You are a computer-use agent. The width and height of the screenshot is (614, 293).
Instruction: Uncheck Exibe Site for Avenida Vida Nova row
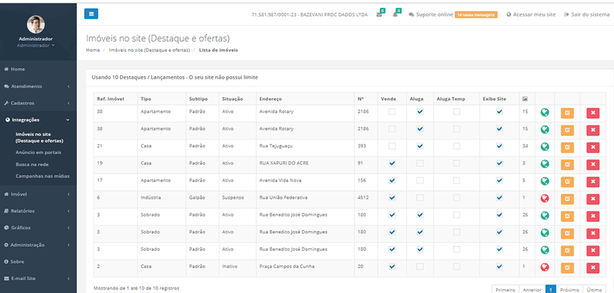click(499, 181)
